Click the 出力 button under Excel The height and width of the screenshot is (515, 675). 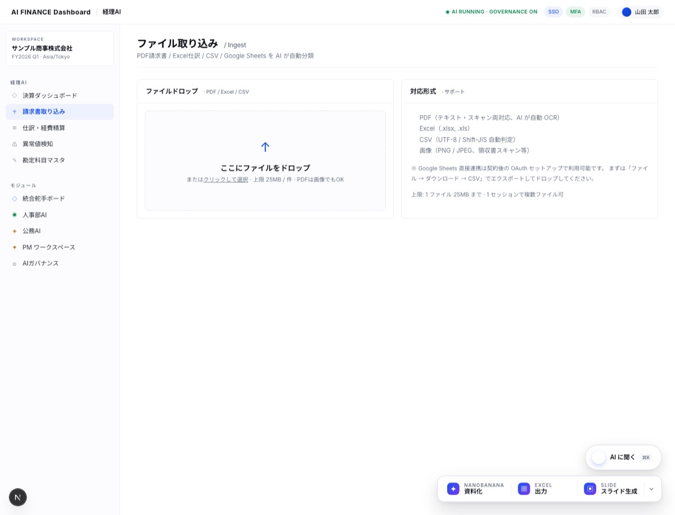pyautogui.click(x=544, y=489)
